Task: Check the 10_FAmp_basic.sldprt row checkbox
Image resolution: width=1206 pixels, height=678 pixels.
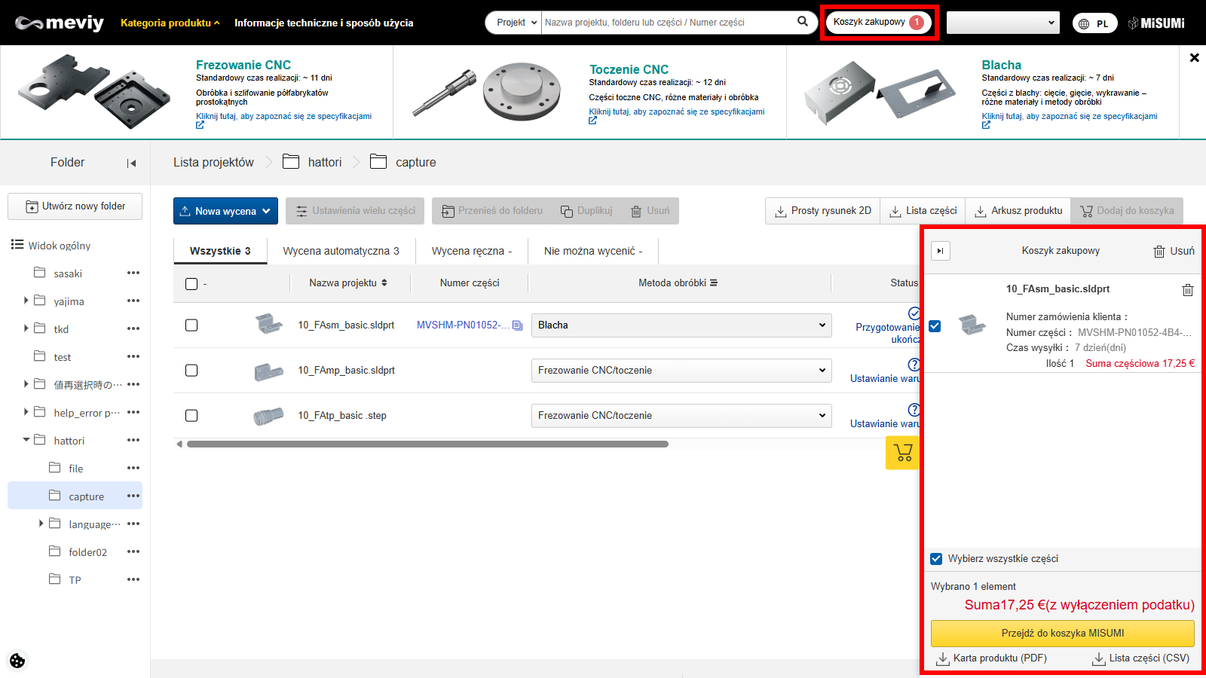Action: tap(191, 371)
